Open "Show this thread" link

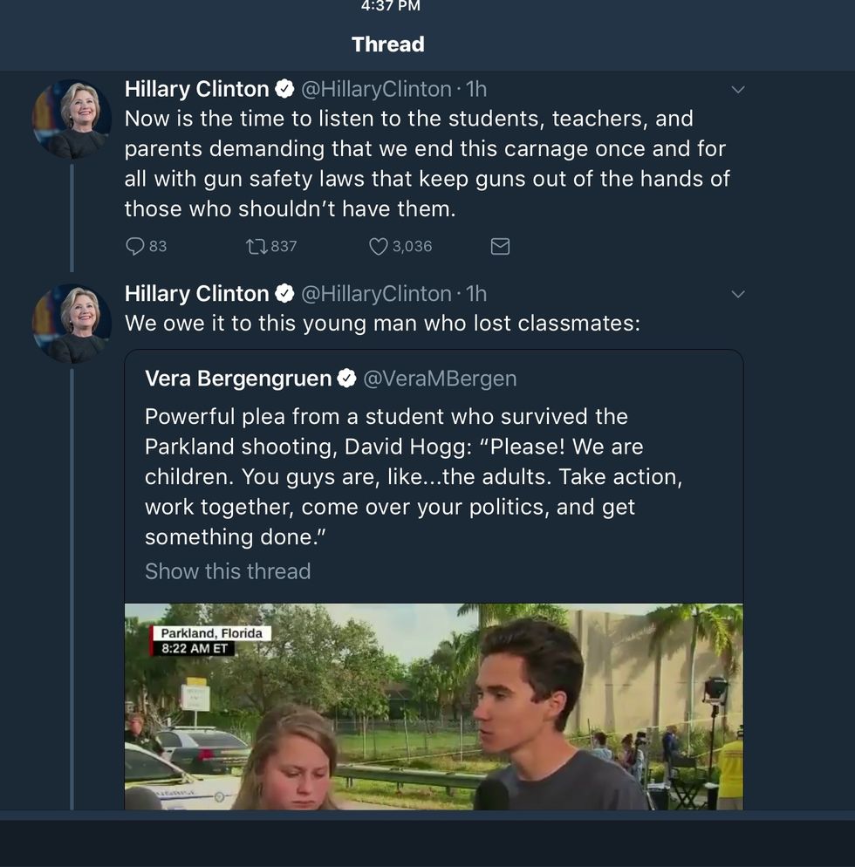click(x=228, y=571)
